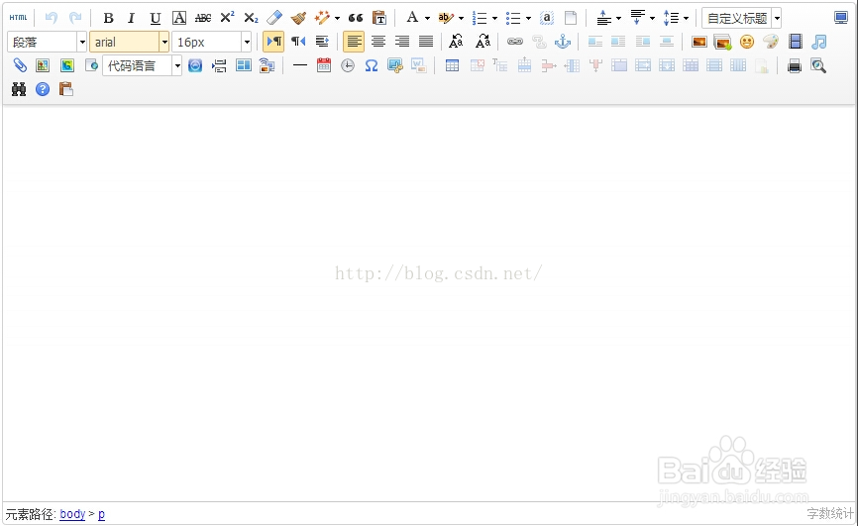Open the emoticon smiley picker
Screen dimensions: 858x526
coord(747,42)
